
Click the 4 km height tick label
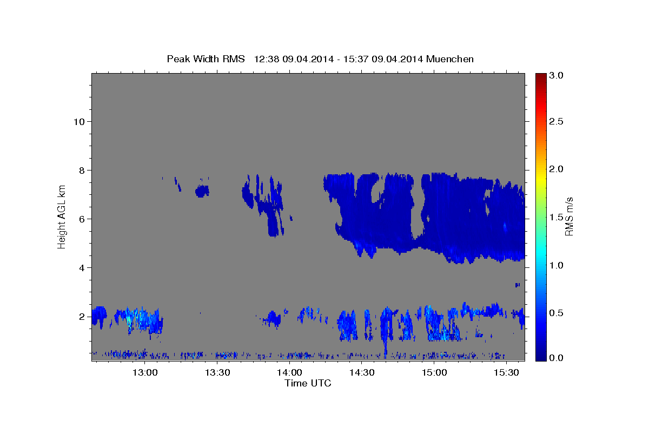[x=81, y=267]
